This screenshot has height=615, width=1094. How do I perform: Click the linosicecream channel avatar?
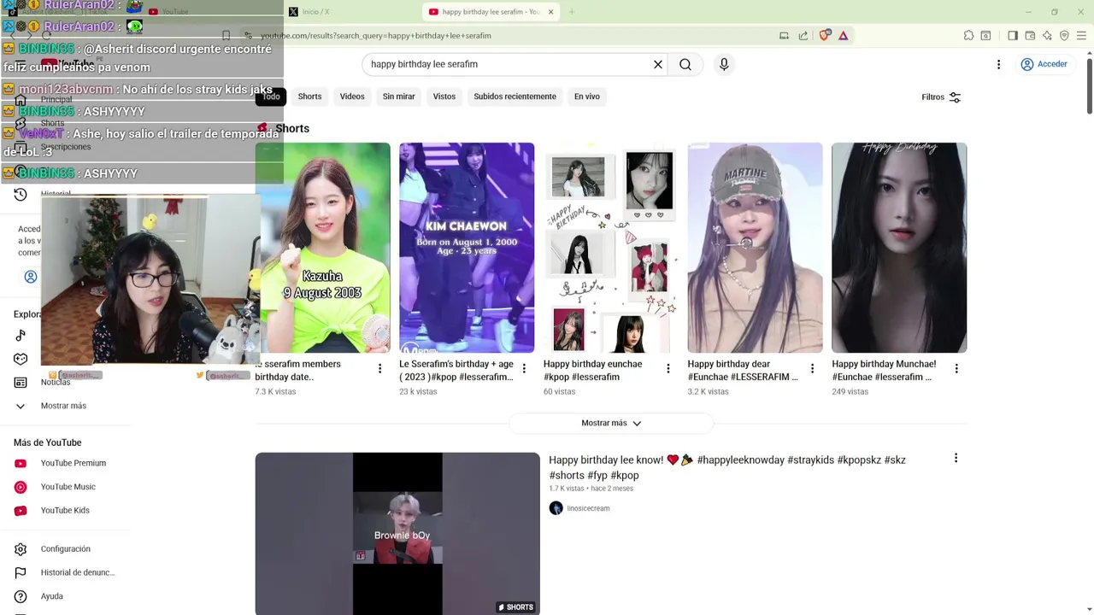556,508
